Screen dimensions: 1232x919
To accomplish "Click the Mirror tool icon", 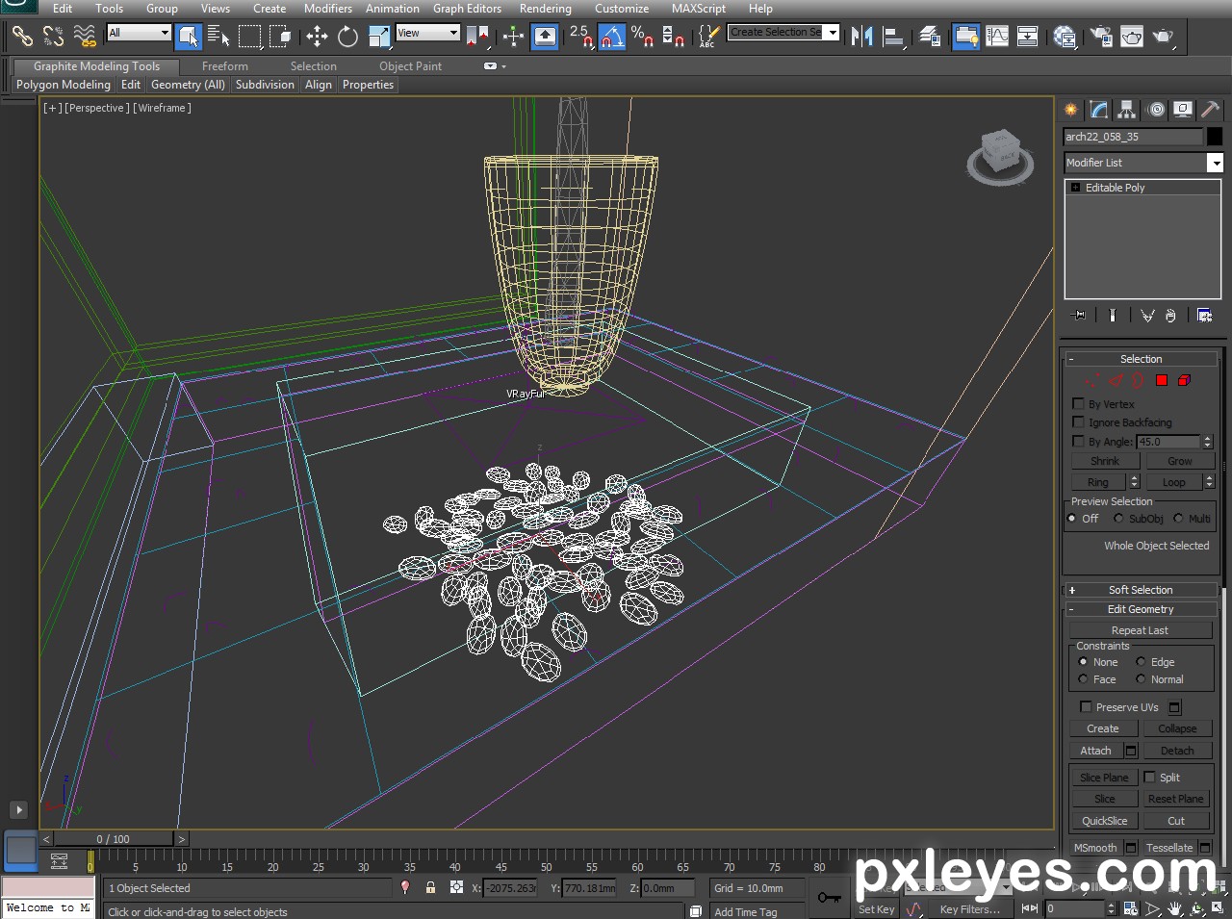I will 862,37.
